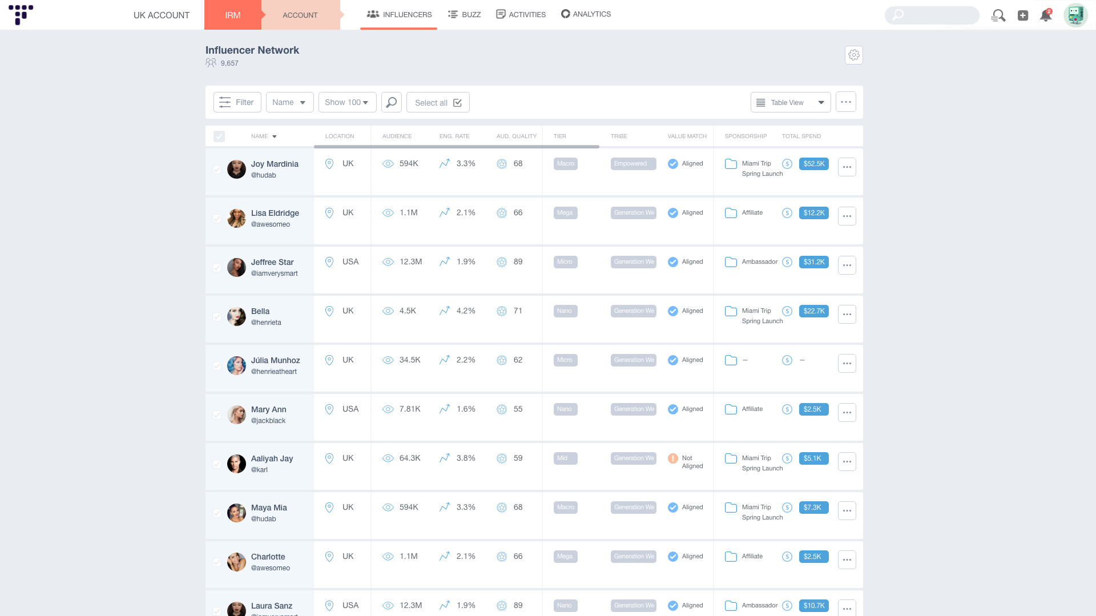Open row actions for Lisa Eldridge
Viewport: 1096px width, 616px height.
847,216
